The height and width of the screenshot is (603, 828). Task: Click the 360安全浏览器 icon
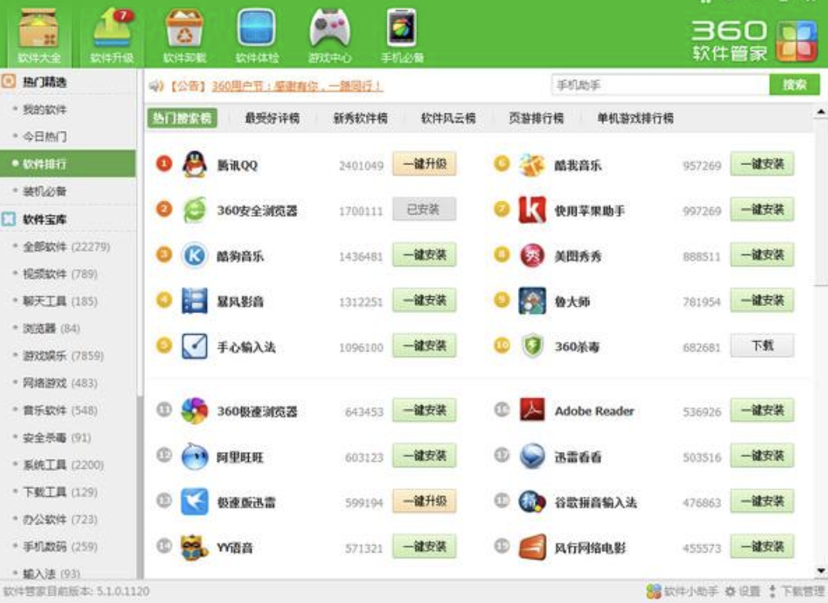pos(195,210)
